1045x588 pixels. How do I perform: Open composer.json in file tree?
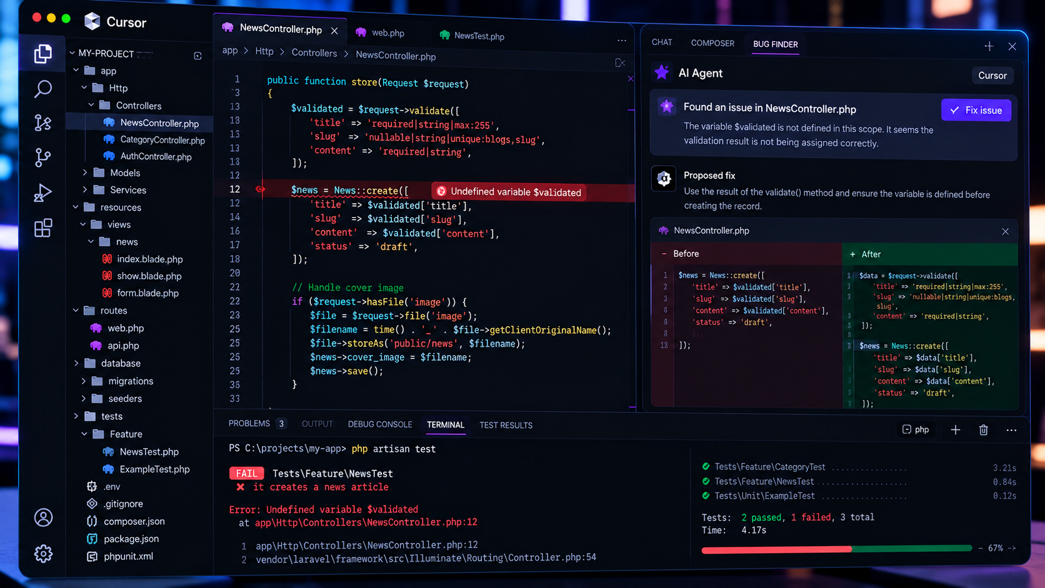coord(126,521)
